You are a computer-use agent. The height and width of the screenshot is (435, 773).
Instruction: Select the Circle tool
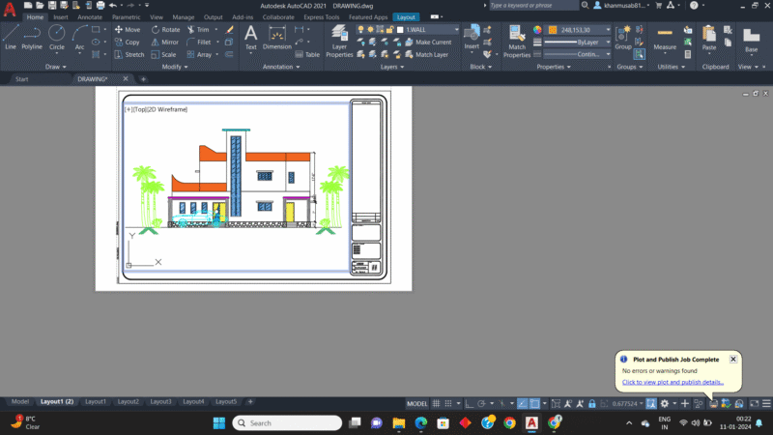57,38
